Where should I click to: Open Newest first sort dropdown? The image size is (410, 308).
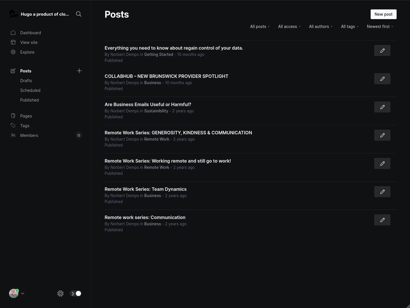coord(380,27)
